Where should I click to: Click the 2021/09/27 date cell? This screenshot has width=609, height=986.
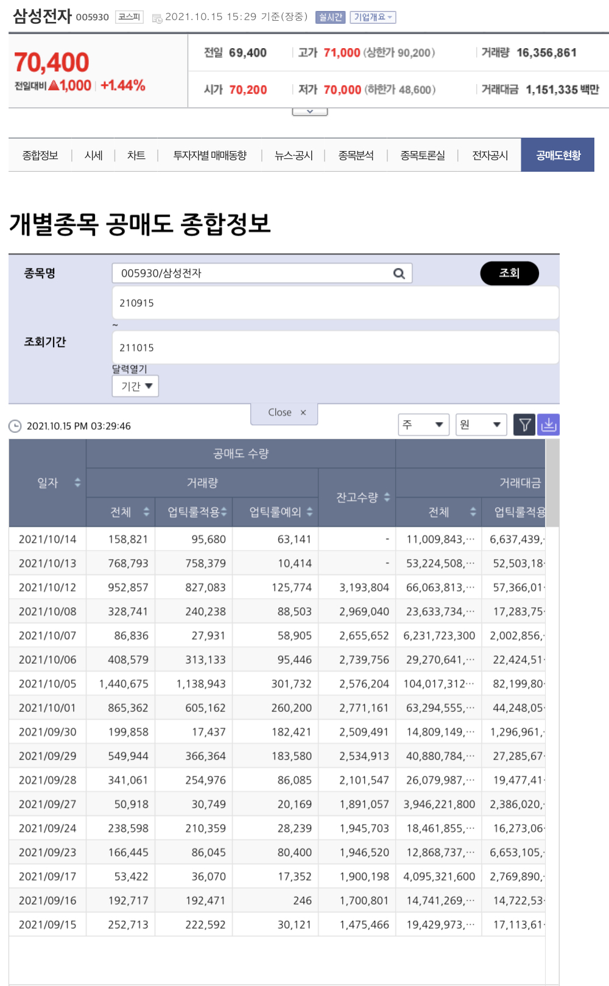(48, 804)
